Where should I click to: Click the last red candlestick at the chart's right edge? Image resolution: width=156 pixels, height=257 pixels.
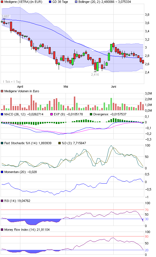point(143,62)
